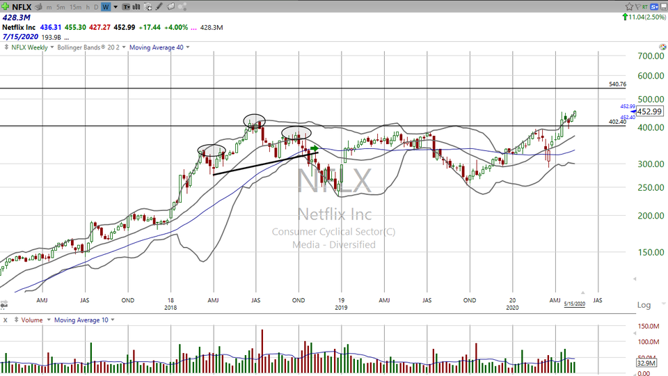Switch to the 15m timeframe
This screenshot has height=376, width=668.
point(76,7)
